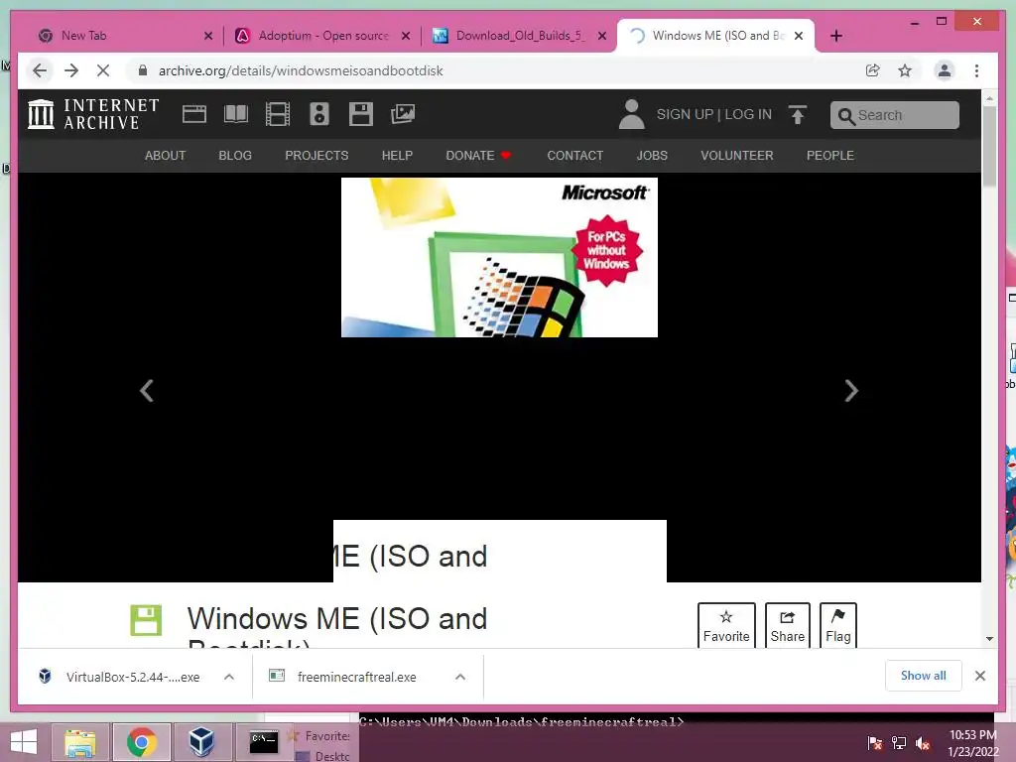Screen dimensions: 1016x762
Task: Select the Windows ME tab
Action: (x=716, y=36)
